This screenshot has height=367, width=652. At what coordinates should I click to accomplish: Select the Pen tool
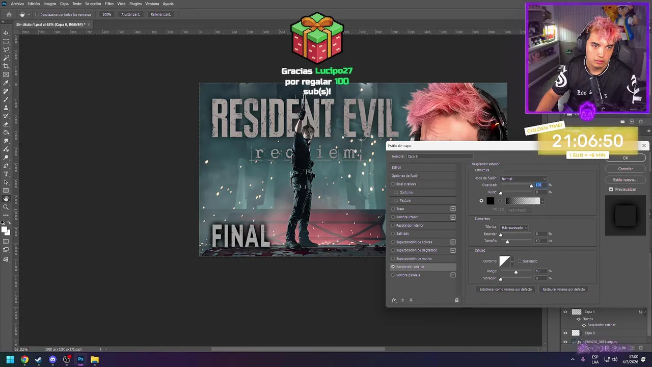click(6, 166)
